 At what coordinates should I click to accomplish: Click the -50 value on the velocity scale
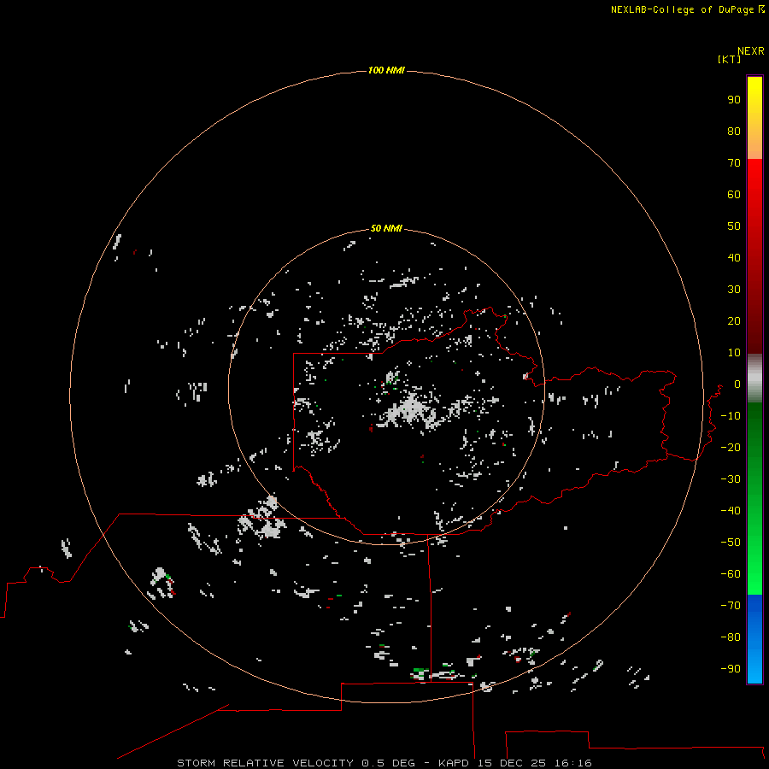[x=731, y=543]
